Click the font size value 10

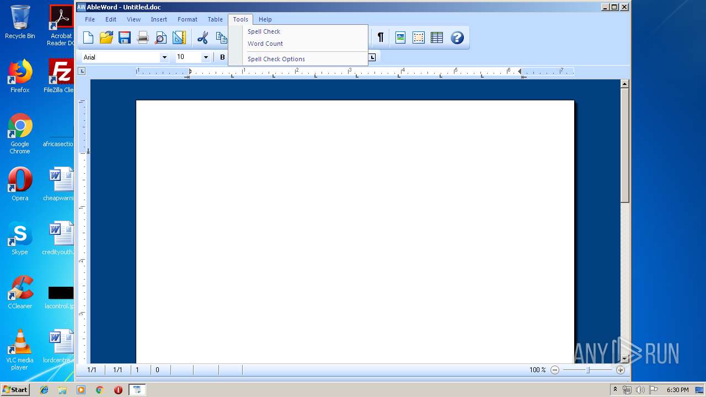[180, 57]
